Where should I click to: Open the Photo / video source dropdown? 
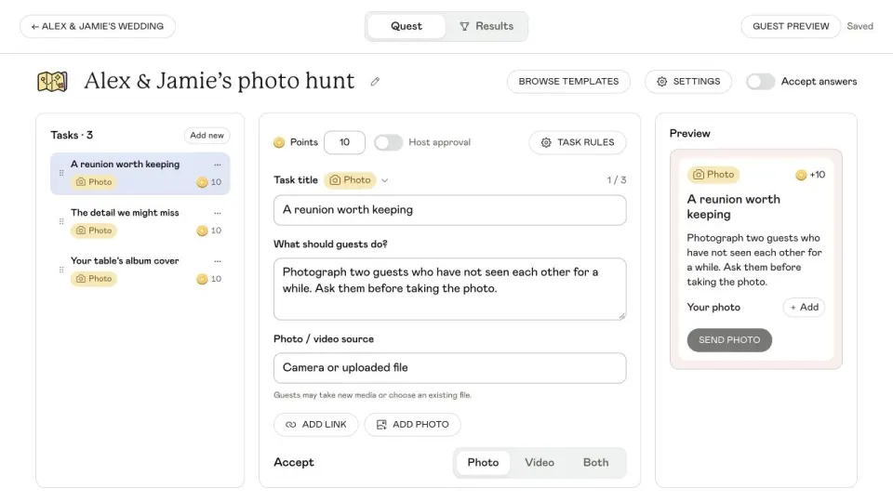[x=450, y=368]
